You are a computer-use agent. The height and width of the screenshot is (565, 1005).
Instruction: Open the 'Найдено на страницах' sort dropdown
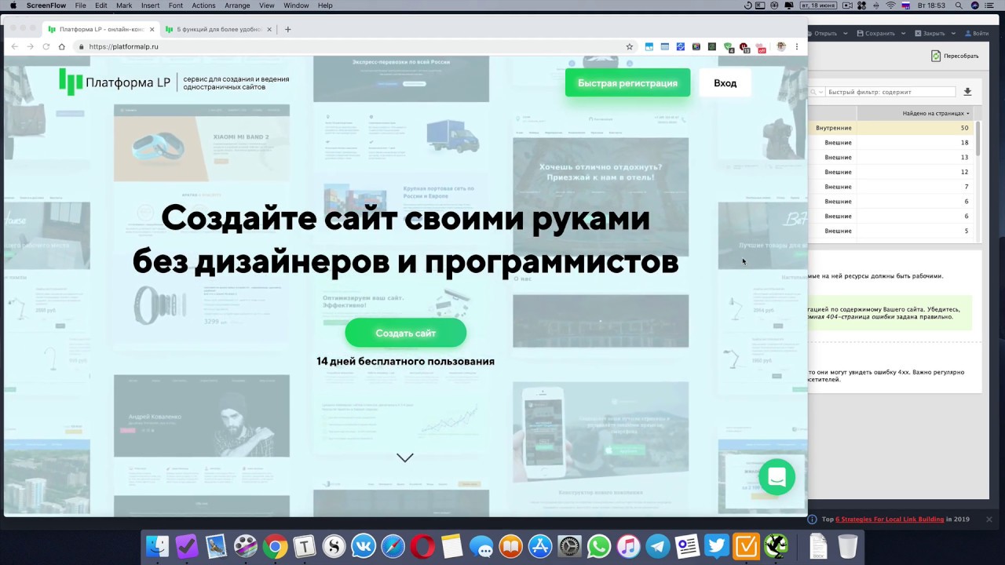coord(936,113)
